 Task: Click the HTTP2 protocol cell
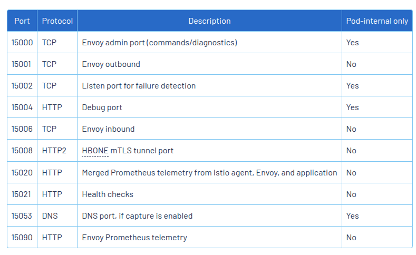click(57, 151)
